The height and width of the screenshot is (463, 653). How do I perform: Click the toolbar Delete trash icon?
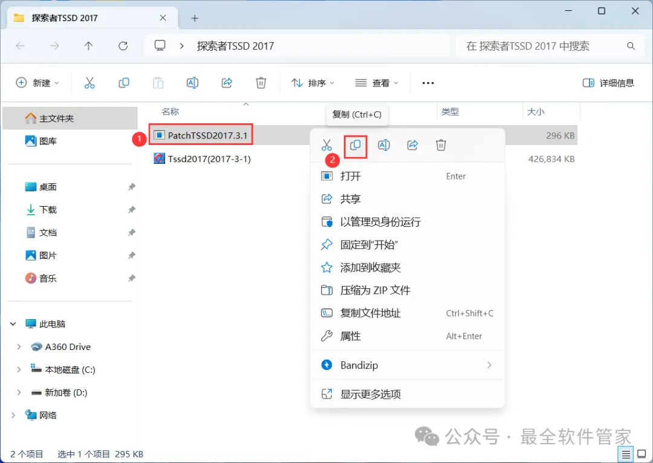point(261,83)
